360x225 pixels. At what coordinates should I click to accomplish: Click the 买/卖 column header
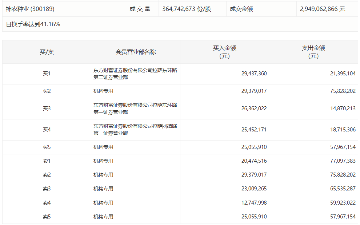47,52
